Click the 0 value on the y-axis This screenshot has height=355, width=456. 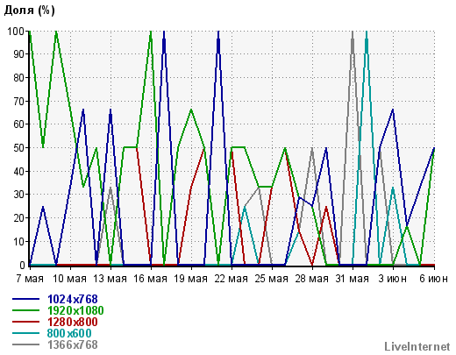(22, 266)
